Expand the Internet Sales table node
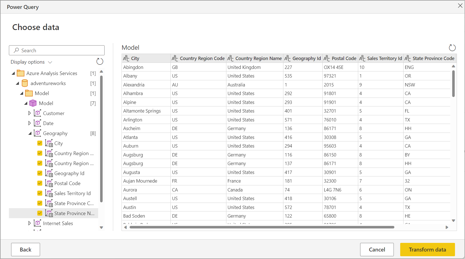 tap(29, 223)
